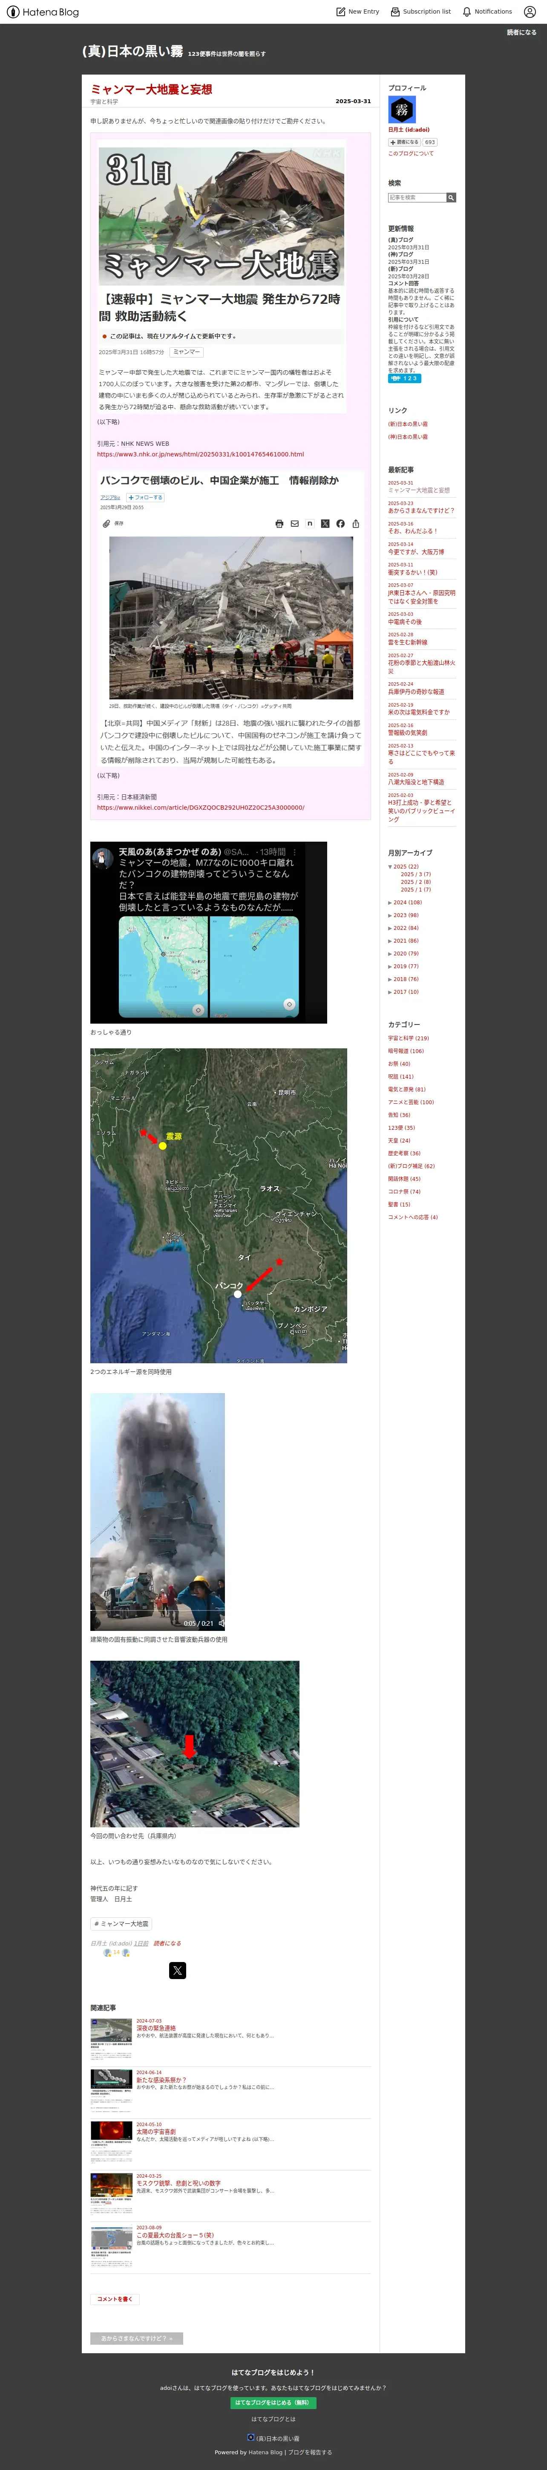The height and width of the screenshot is (2470, 547).
Task: Click the Hatena star icon under post
Action: tap(107, 1952)
